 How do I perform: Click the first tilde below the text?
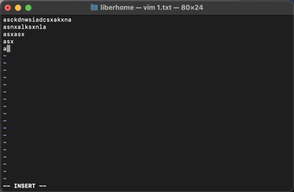(x=5, y=56)
